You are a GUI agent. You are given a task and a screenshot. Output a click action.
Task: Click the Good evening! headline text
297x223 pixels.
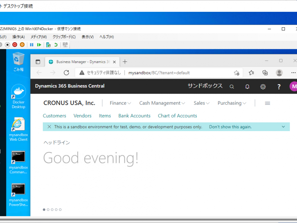pos(91,158)
